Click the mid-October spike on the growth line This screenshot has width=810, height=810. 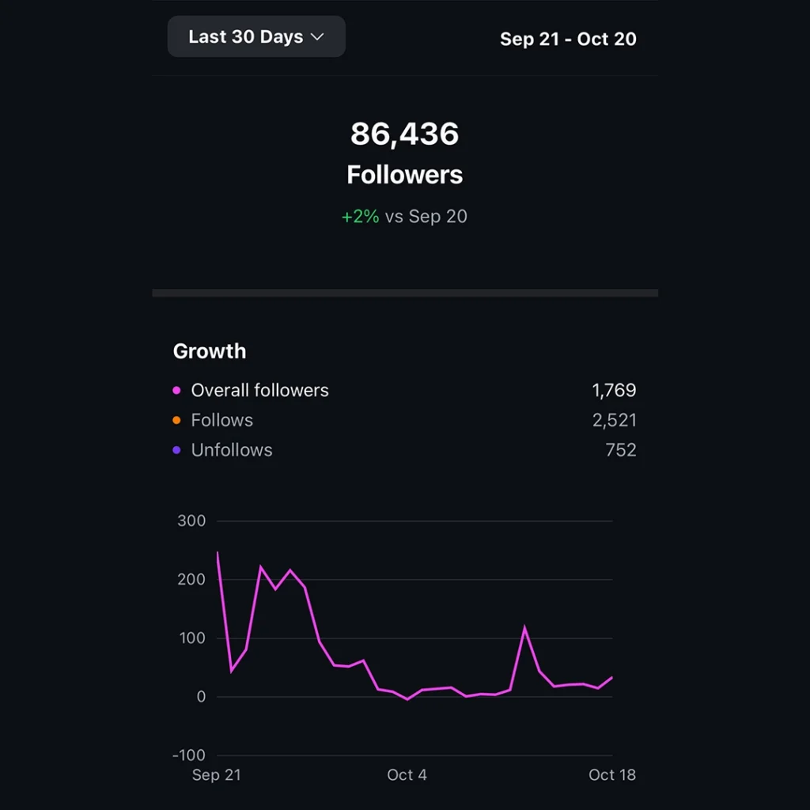(524, 629)
